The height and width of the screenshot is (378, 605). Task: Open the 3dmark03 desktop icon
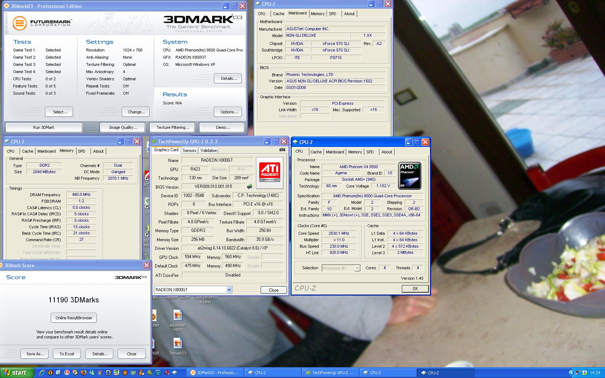click(x=178, y=347)
